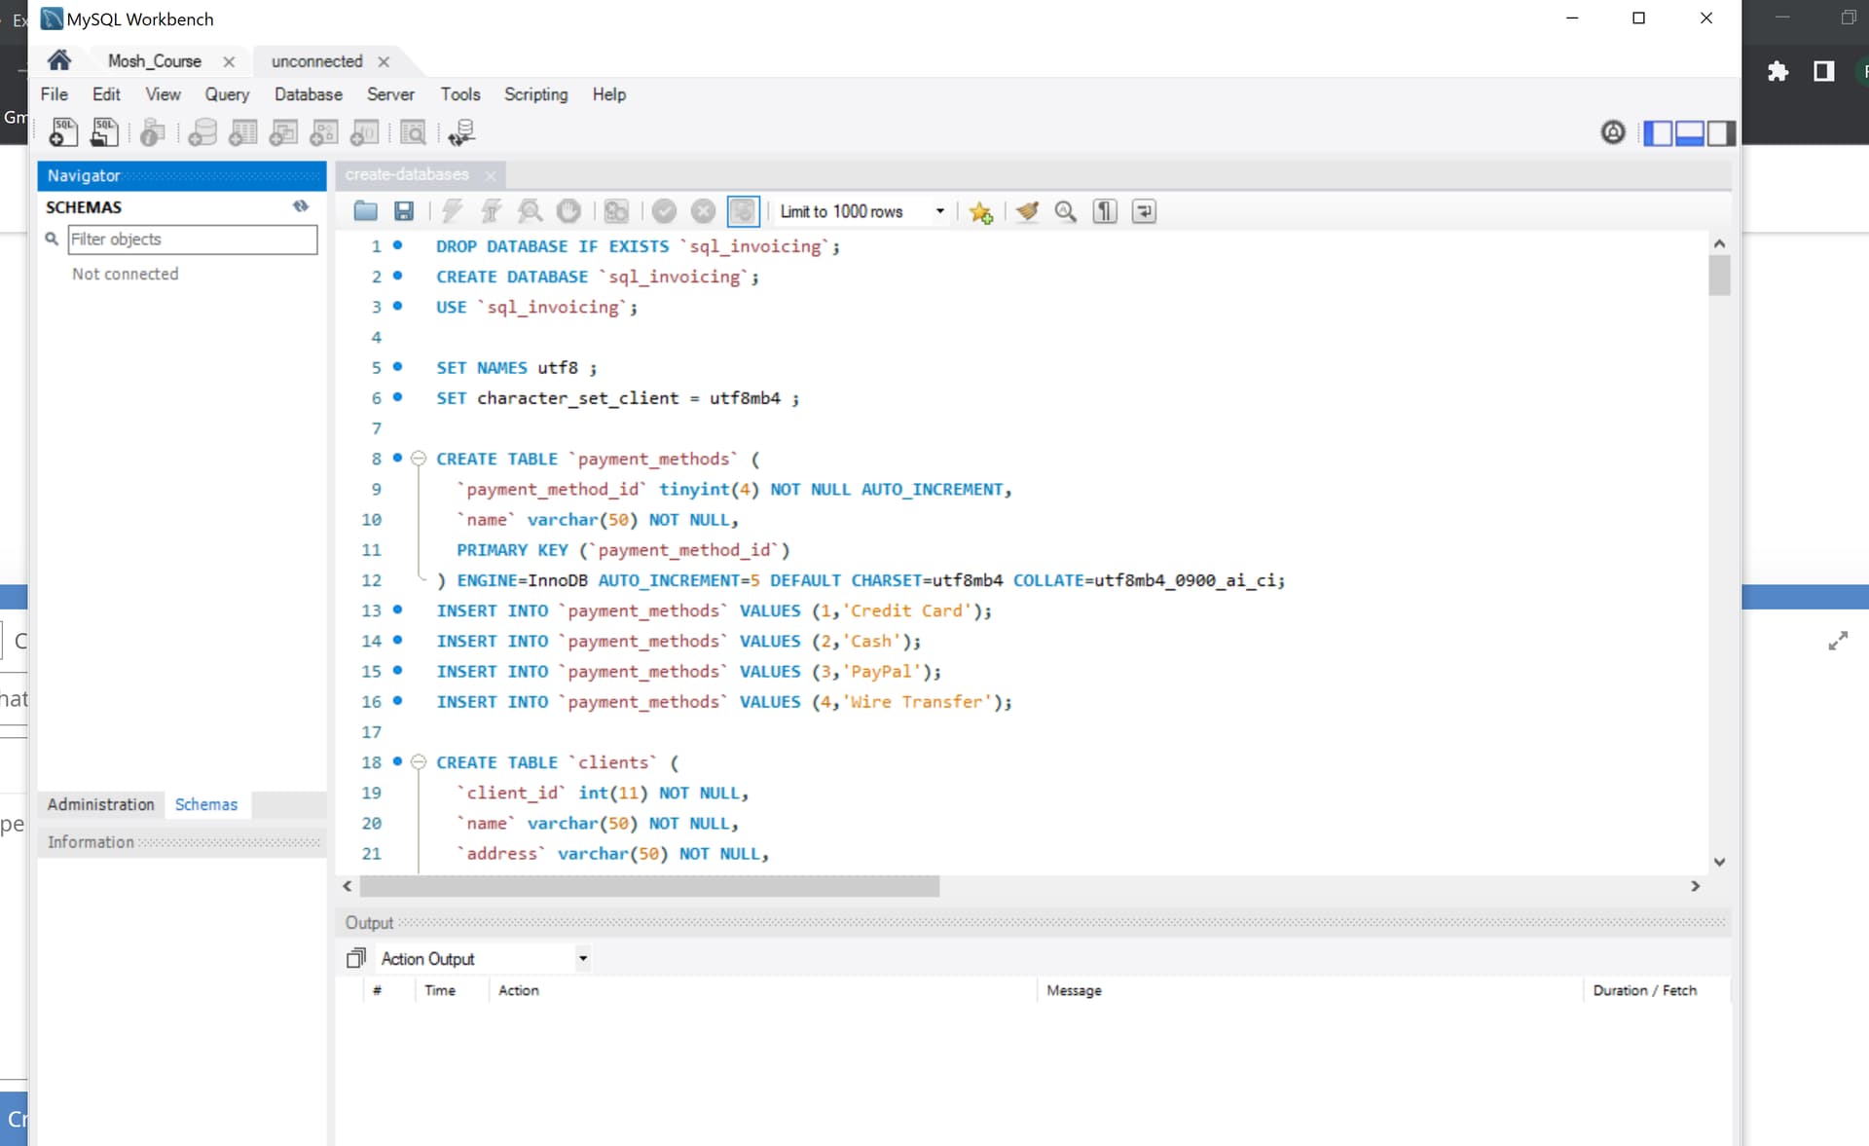This screenshot has width=1869, height=1146.
Task: Close the create-databases editor tab
Action: (x=491, y=175)
